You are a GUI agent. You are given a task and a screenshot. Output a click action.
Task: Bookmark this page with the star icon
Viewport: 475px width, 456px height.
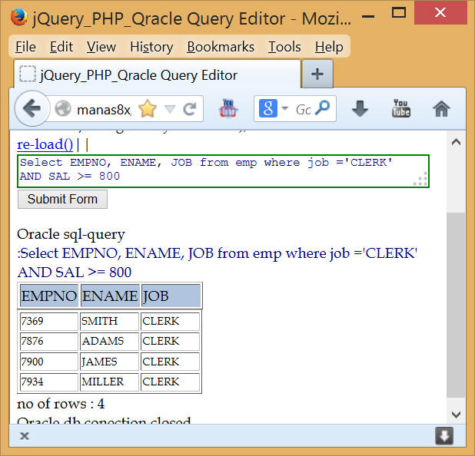pyautogui.click(x=147, y=109)
